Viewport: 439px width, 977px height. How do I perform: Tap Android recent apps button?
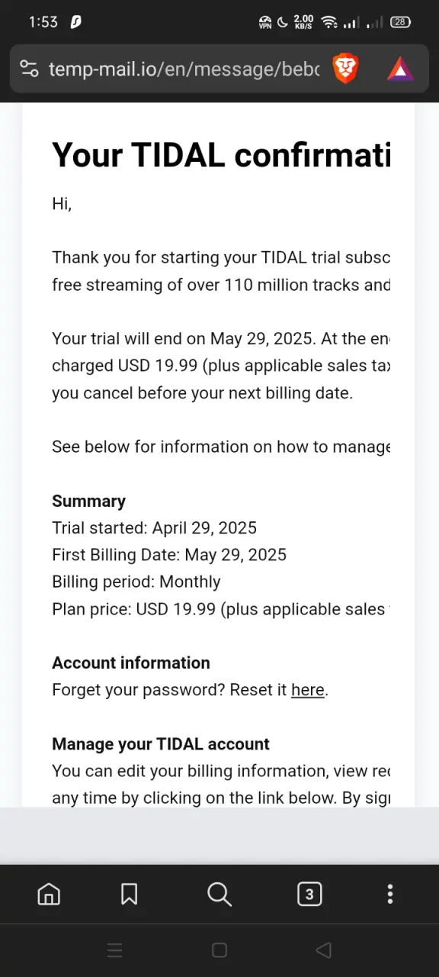(114, 950)
